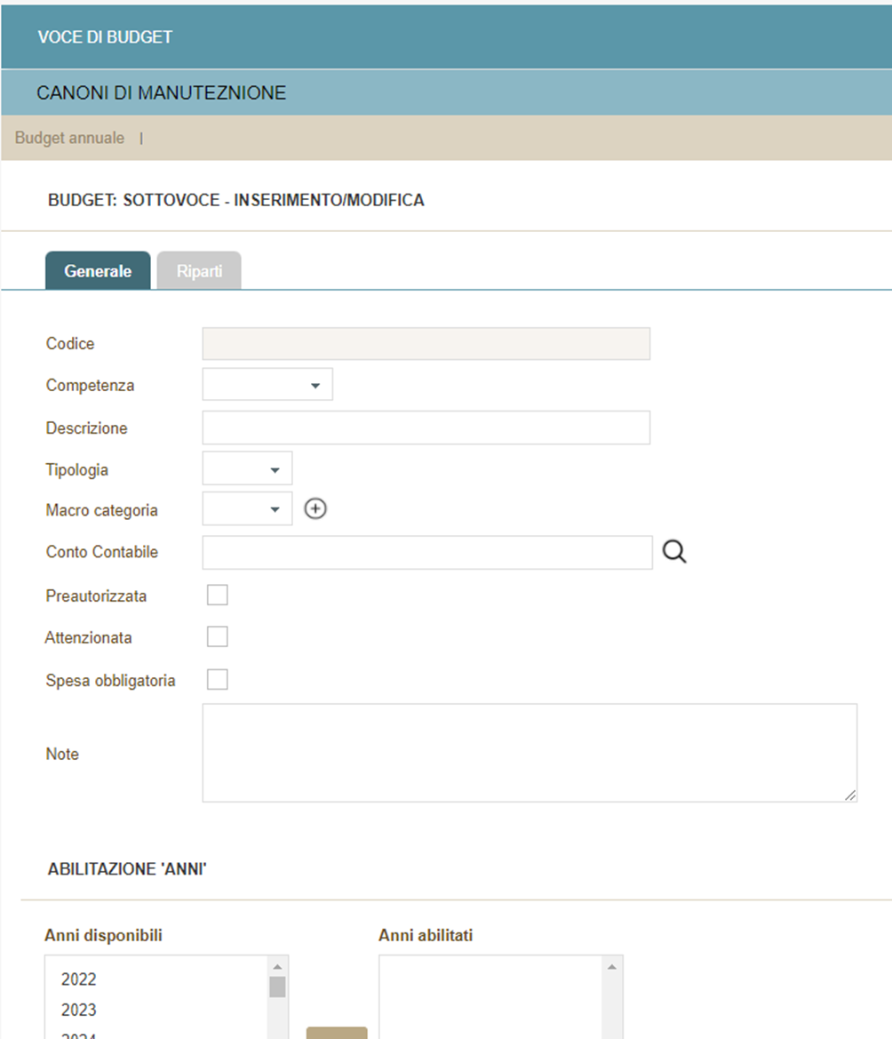892x1039 pixels.
Task: Click scroll-up arrow in Anni abilitati list
Action: [x=611, y=966]
